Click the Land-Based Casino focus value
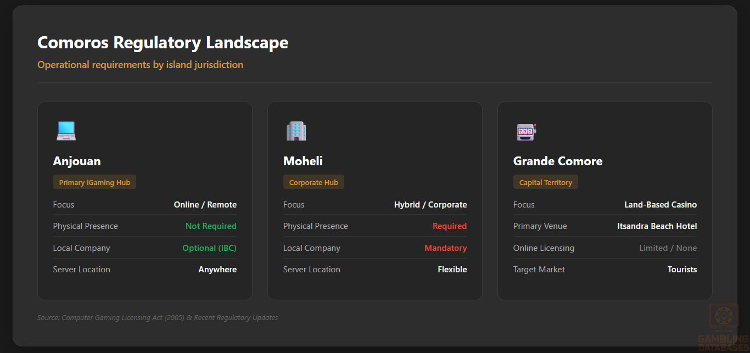The height and width of the screenshot is (353, 750). [x=660, y=205]
